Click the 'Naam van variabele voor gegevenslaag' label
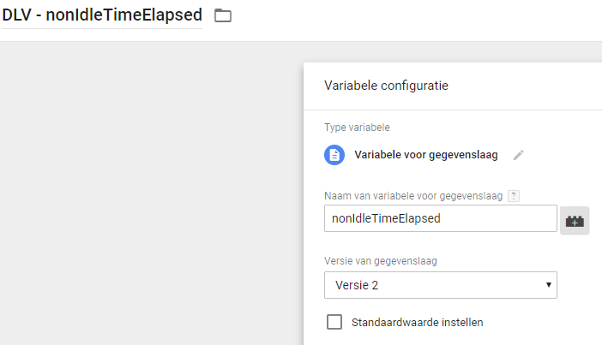Screen dimensions: 602x345 click(x=412, y=196)
